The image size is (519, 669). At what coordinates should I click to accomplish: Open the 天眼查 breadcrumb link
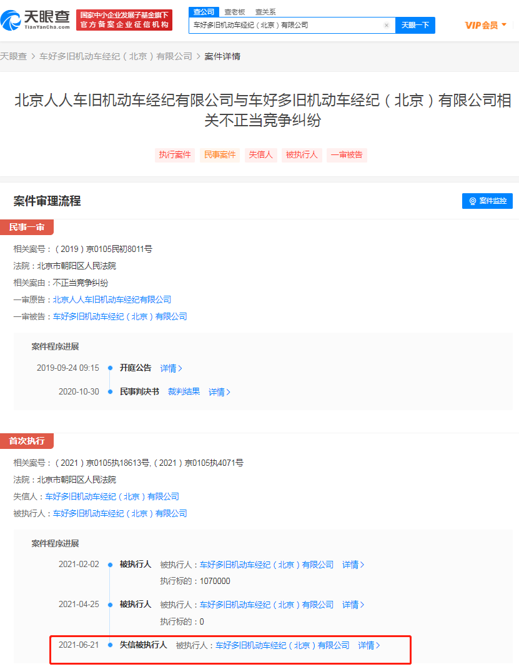pyautogui.click(x=13, y=56)
